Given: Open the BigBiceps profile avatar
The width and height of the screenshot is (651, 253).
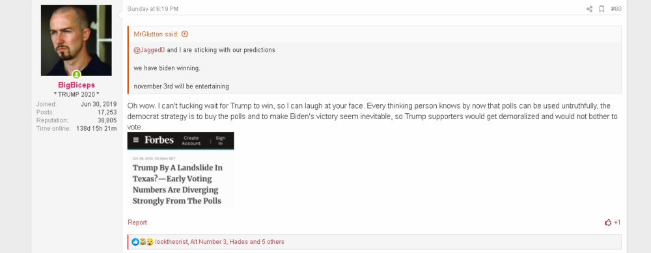Looking at the screenshot, I should click(x=76, y=40).
